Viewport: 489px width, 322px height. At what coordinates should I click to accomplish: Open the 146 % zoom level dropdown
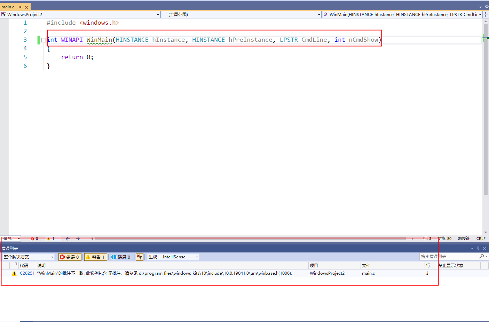[19, 239]
